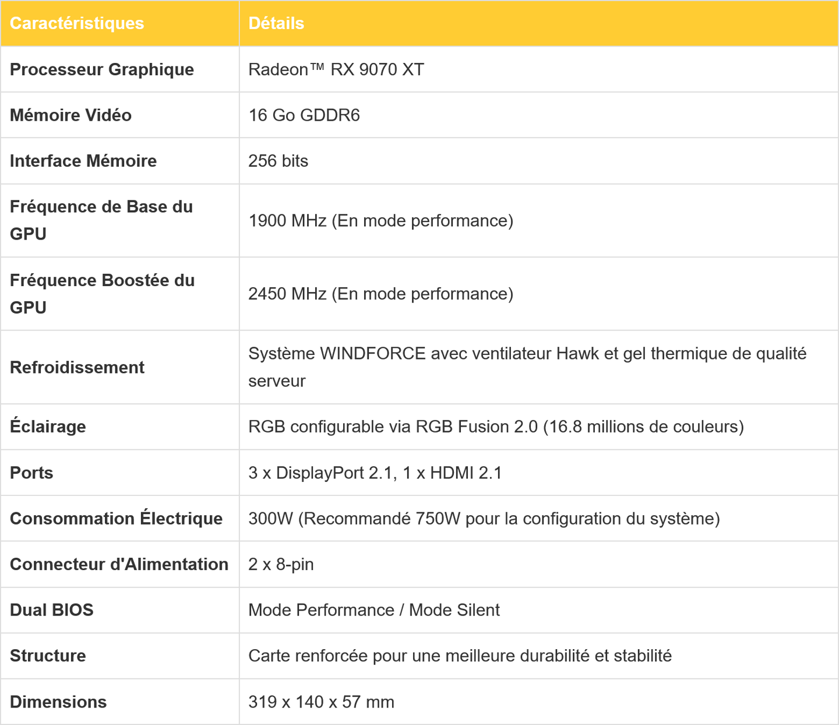Click the Carte renforcée structure description

(x=460, y=656)
